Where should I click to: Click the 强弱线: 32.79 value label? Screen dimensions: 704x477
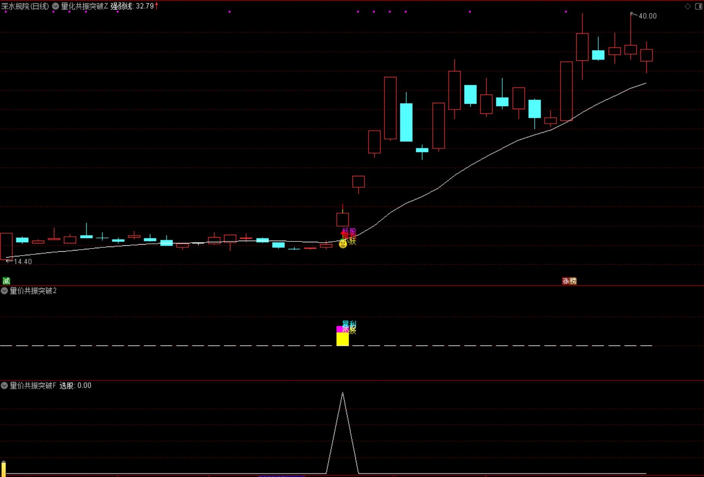click(x=132, y=6)
